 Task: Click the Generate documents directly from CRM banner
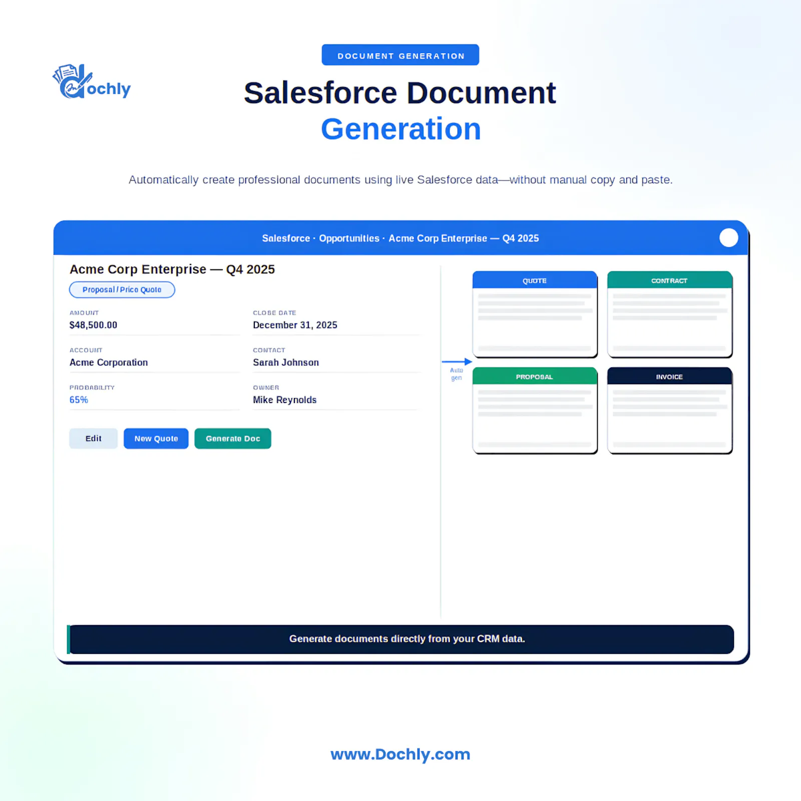(400, 639)
